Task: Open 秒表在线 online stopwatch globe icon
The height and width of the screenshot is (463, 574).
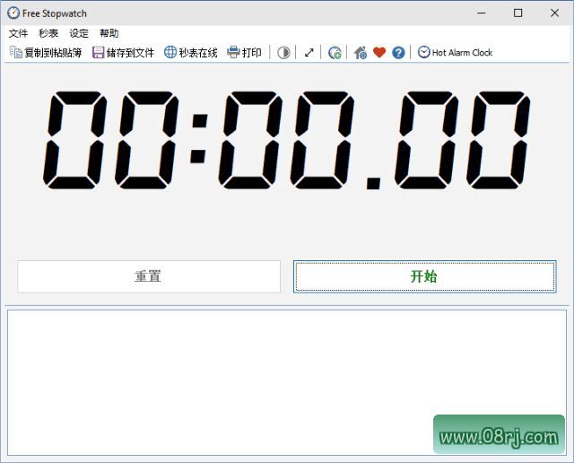Action: pyautogui.click(x=170, y=53)
